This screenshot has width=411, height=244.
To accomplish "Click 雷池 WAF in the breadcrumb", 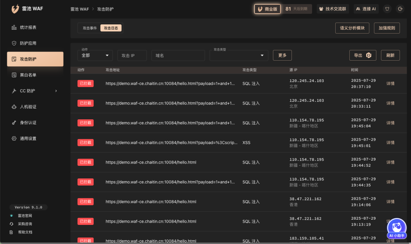I will 80,9.
